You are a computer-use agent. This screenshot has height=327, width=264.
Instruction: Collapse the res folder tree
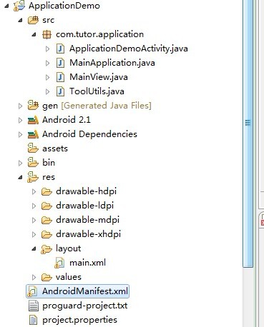pos(21,177)
